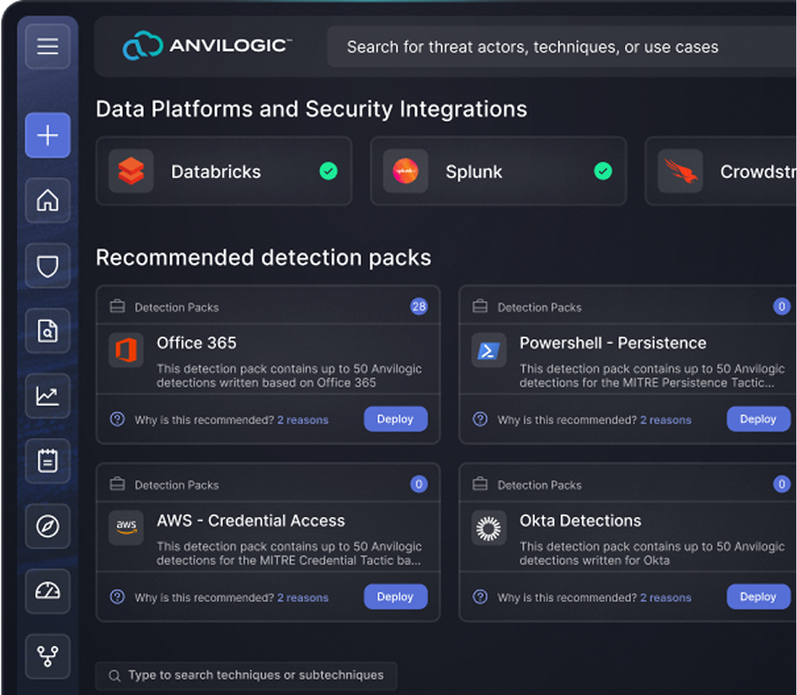Click the Crowdstrike falcon logo icon
This screenshot has height=695, width=797.
pos(680,171)
